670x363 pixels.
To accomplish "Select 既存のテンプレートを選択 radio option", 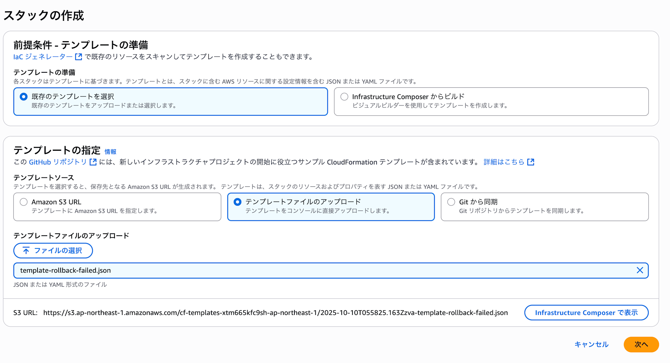I will click(23, 97).
